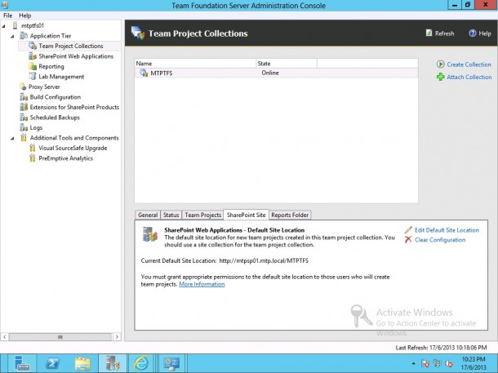Click the red X Clear Configuration icon
The height and width of the screenshot is (373, 498).
tap(408, 240)
